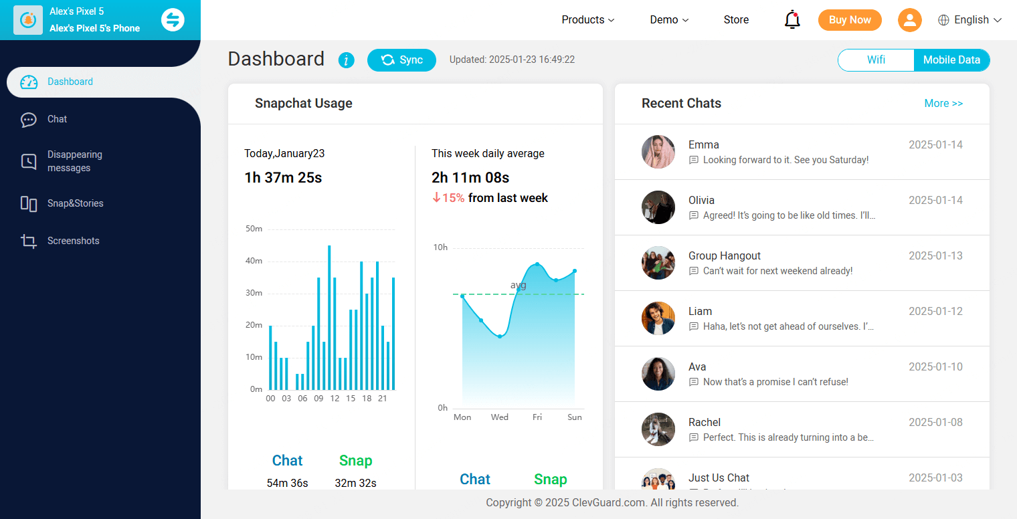Click the Fri data point on weekly chart
The width and height of the screenshot is (1017, 519).
click(537, 264)
